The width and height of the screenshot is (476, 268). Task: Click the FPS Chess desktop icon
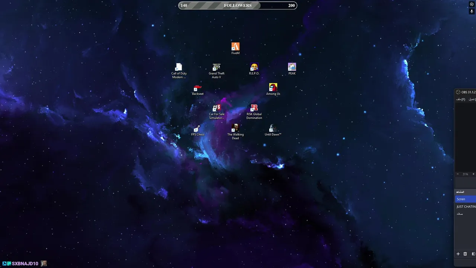(x=198, y=130)
